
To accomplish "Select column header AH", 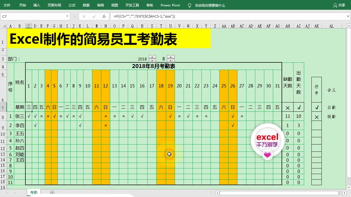I will 288,26.
